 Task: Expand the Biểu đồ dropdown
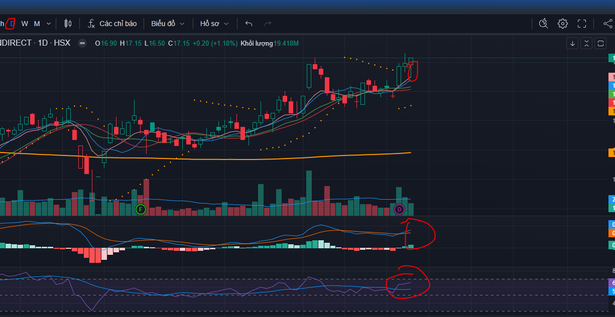(168, 24)
